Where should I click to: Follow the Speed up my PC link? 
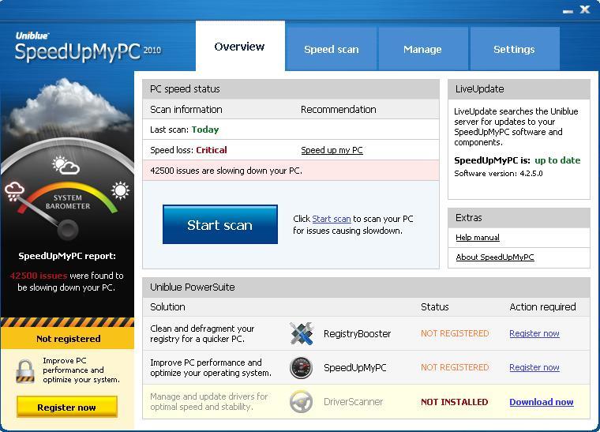click(x=332, y=150)
